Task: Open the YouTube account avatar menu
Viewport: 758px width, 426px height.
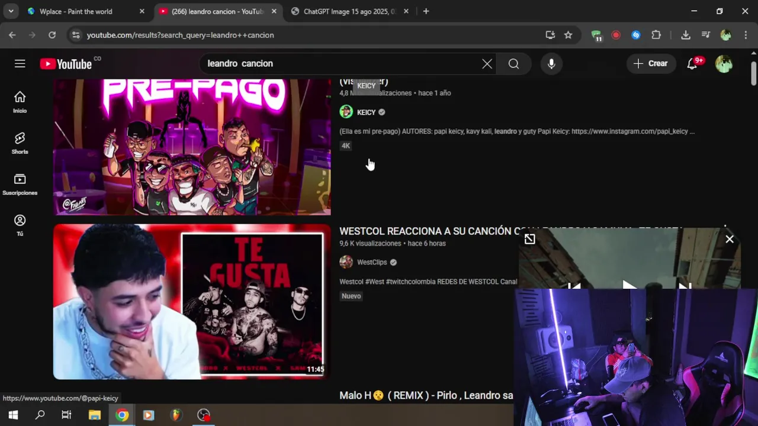Action: click(724, 63)
